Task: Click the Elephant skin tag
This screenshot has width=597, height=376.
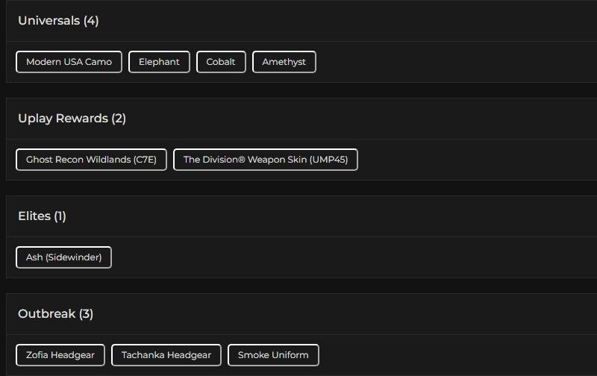Action: point(159,62)
